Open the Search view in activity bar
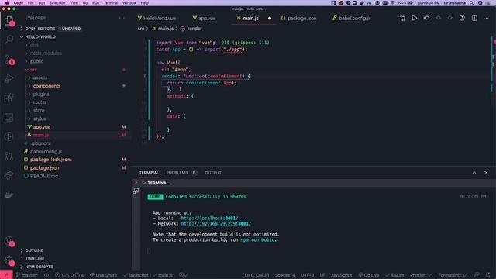The width and height of the screenshot is (496, 279). click(x=9, y=40)
